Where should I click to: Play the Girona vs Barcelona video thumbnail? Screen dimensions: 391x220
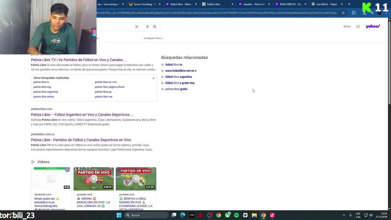93,179
